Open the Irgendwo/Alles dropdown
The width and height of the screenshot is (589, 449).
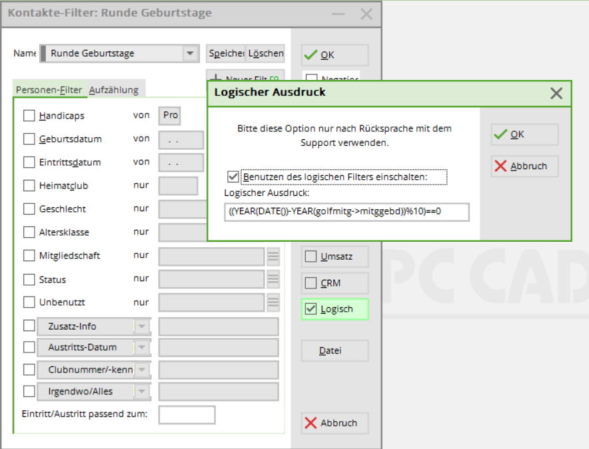click(x=142, y=392)
